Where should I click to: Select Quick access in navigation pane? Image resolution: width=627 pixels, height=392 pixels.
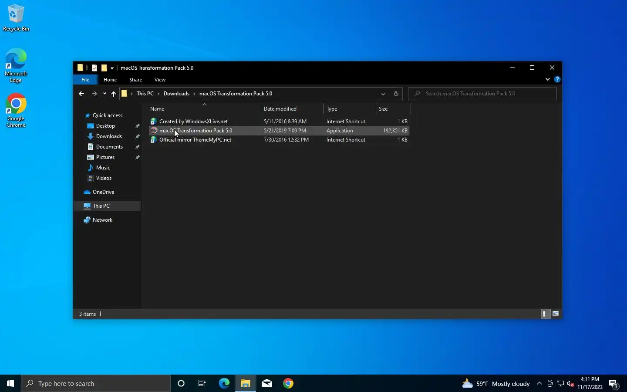coord(107,115)
